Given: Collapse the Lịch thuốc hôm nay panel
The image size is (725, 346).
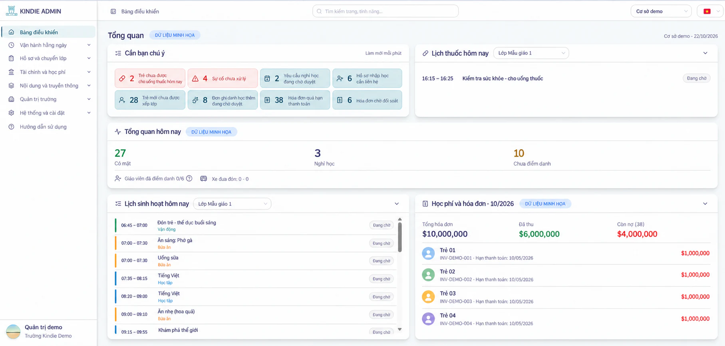Looking at the screenshot, I should (x=705, y=53).
